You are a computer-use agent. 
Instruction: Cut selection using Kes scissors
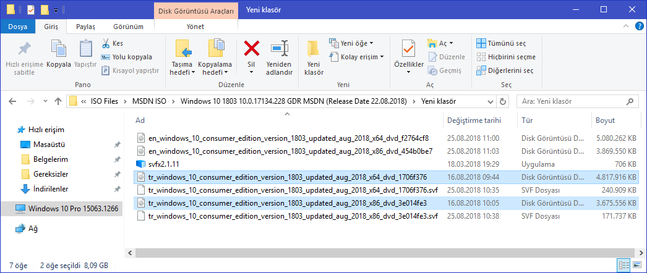pyautogui.click(x=112, y=43)
